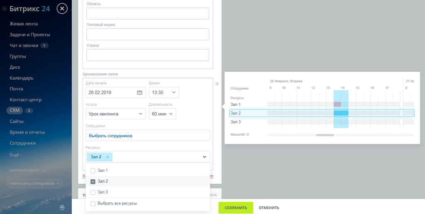This screenshot has height=214, width=425.
Task: Click the printer icon in the sidebar bottom
Action: (62, 207)
